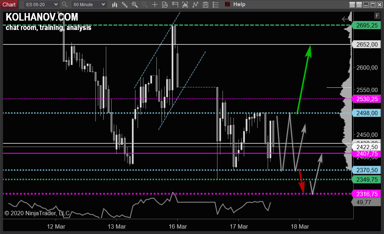This screenshot has width=384, height=234.
Task: Open the chart style bars icon
Action: 115,5
